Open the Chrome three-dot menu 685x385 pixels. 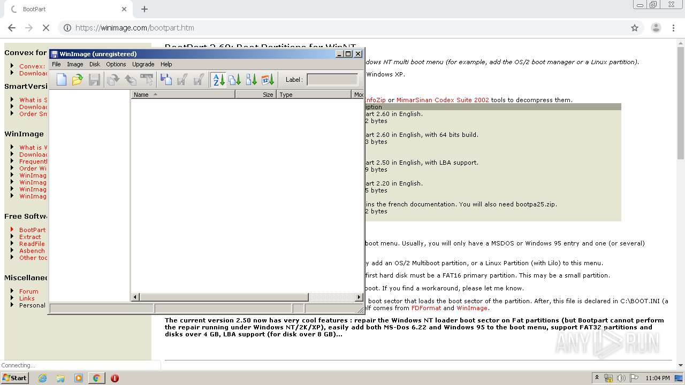tap(674, 28)
